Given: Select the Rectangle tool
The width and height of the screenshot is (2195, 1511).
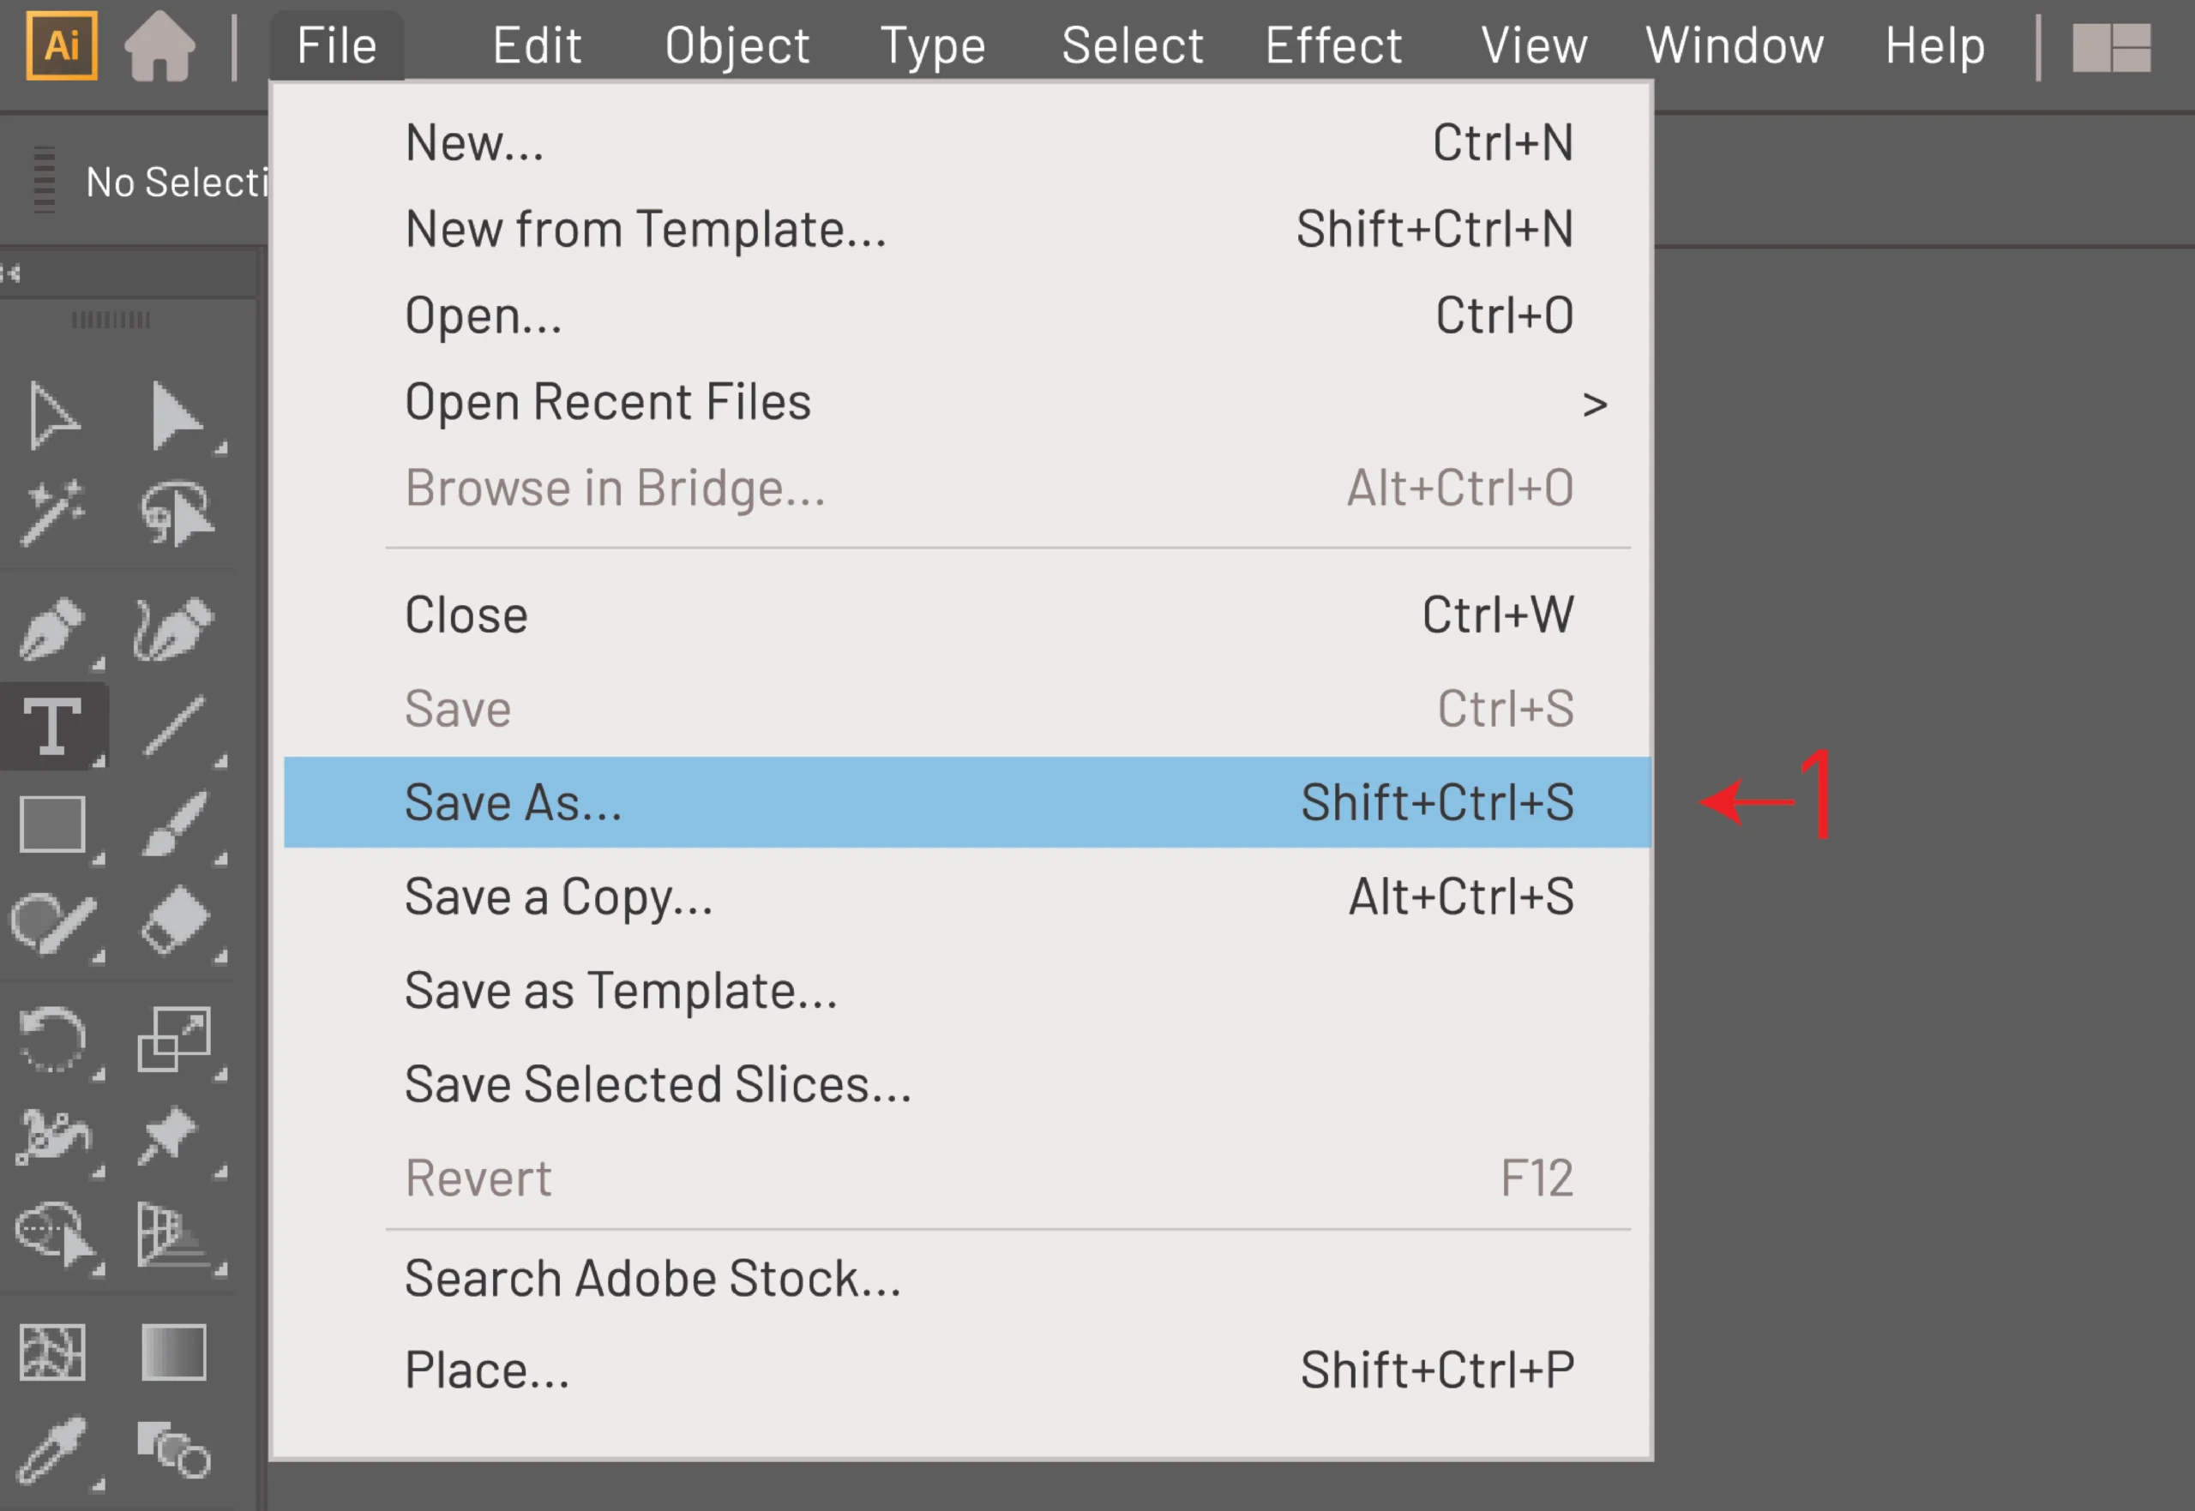Looking at the screenshot, I should tap(53, 824).
